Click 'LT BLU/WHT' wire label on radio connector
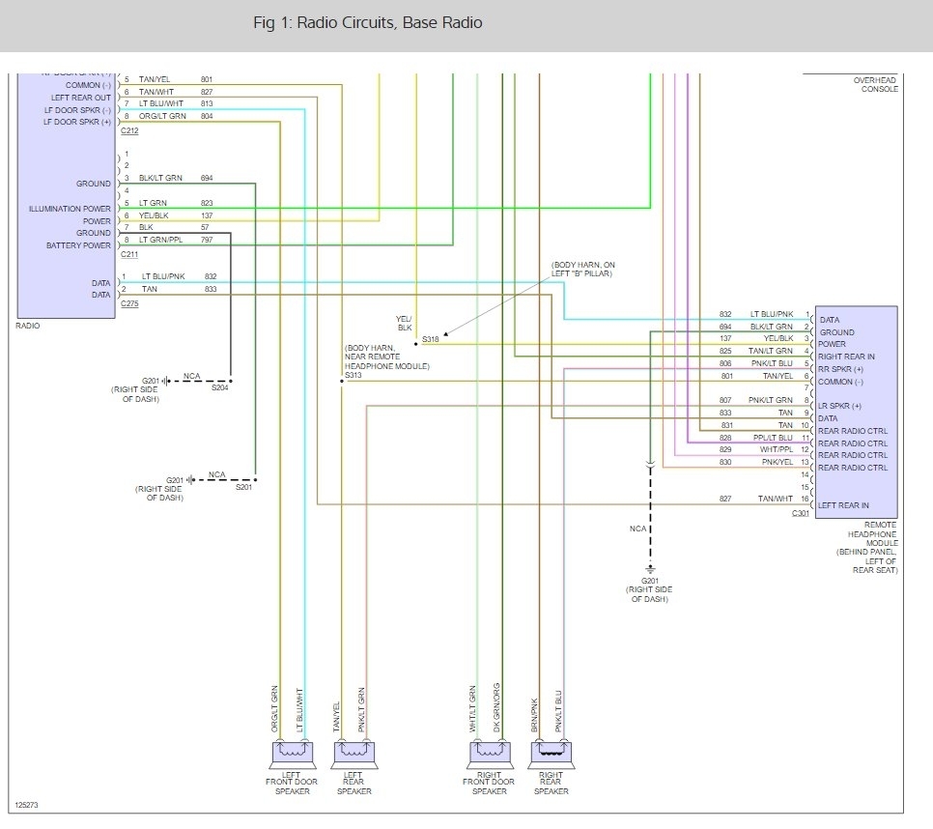Viewport: 933px width, 829px height. tap(161, 103)
